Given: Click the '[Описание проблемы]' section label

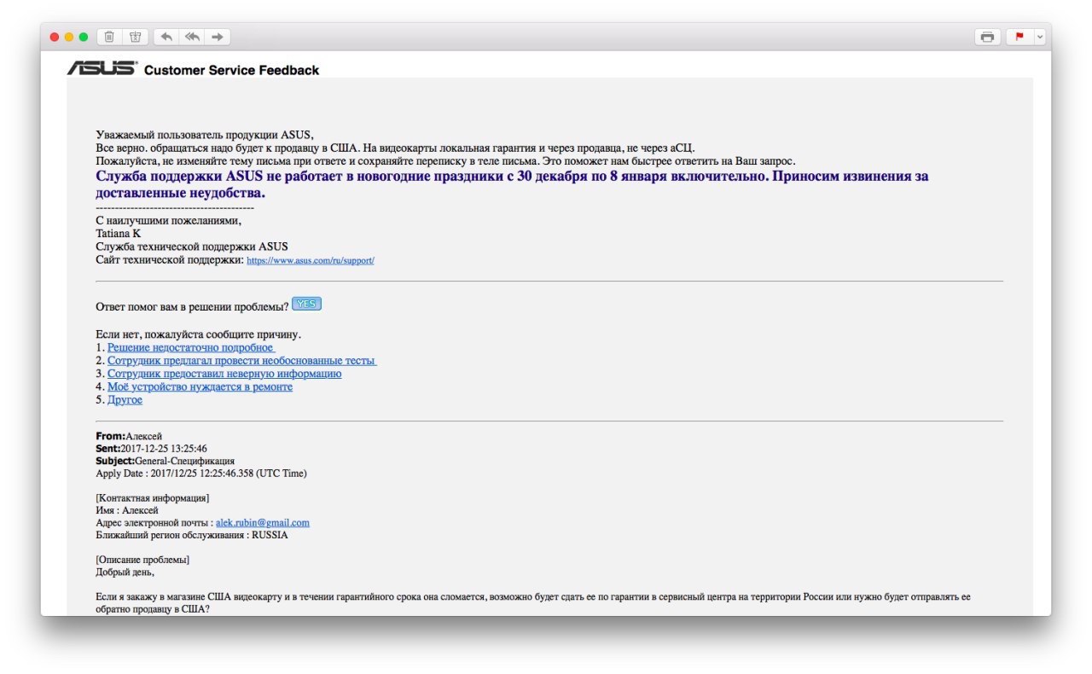Looking at the screenshot, I should (142, 560).
